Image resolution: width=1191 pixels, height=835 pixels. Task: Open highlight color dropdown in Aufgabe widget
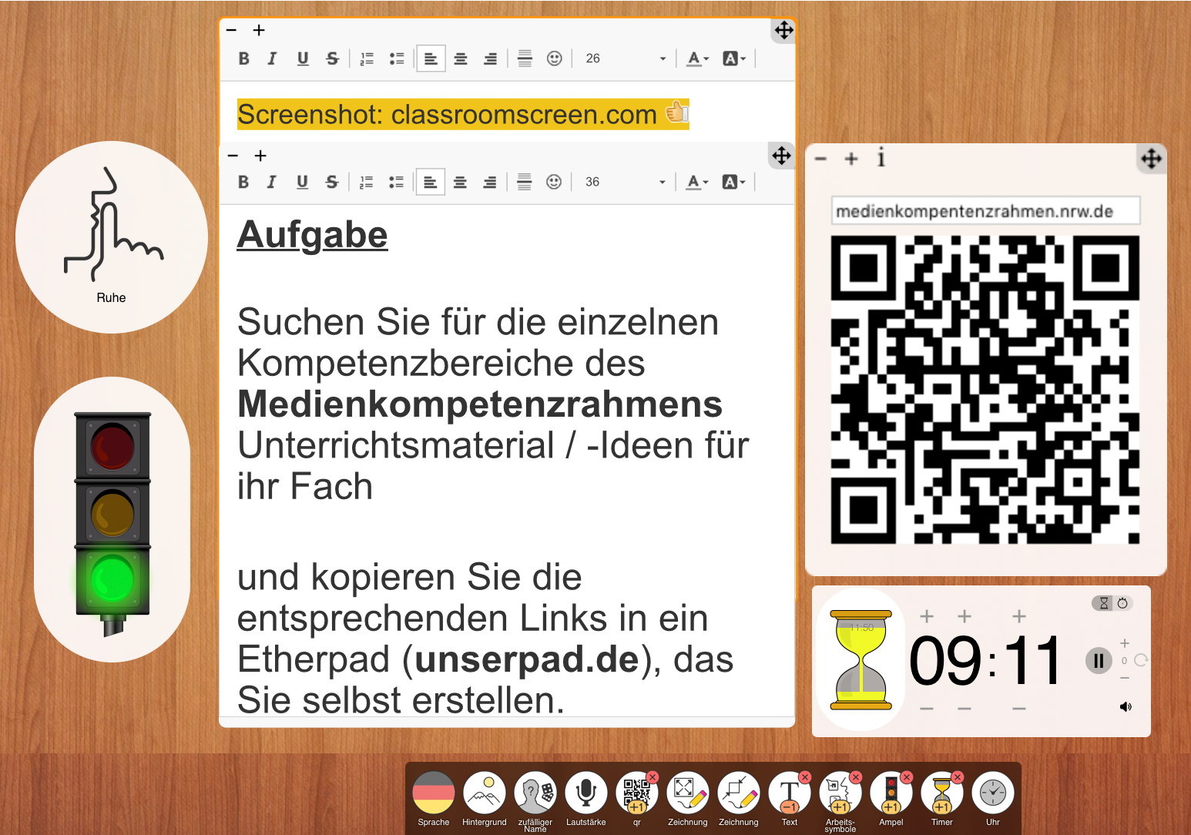coord(733,182)
